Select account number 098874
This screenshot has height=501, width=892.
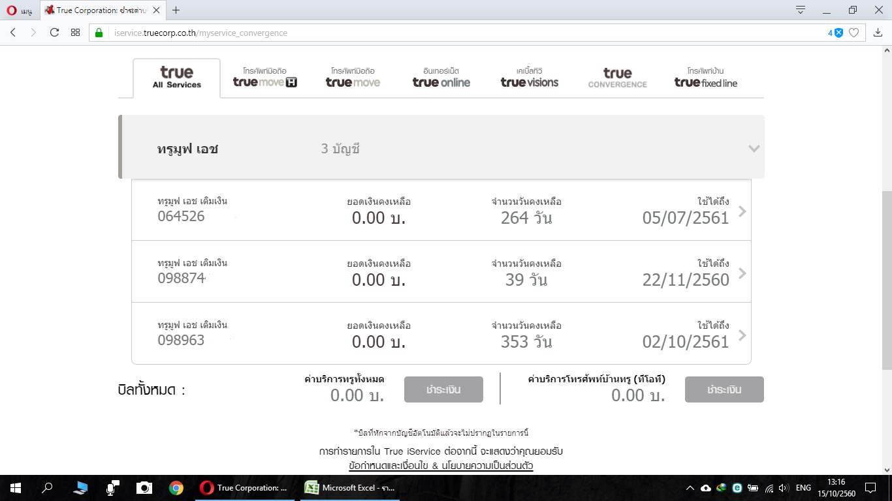(x=182, y=279)
